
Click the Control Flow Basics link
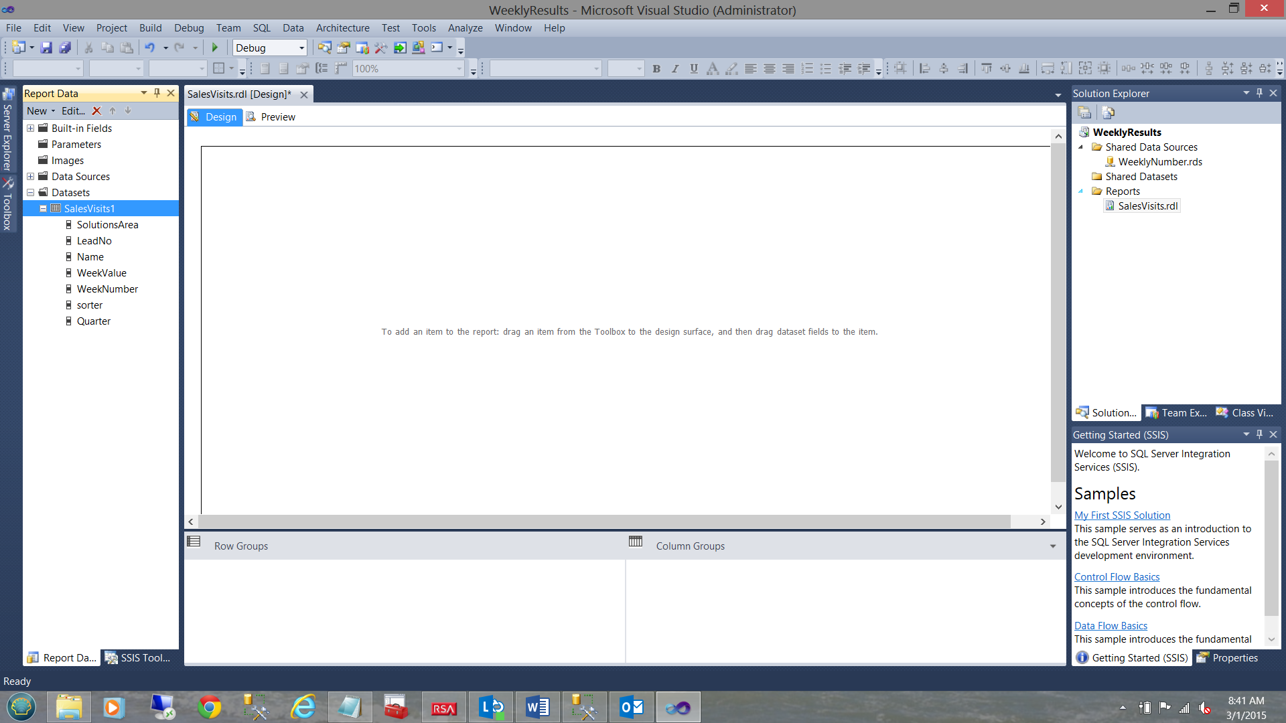coord(1117,577)
